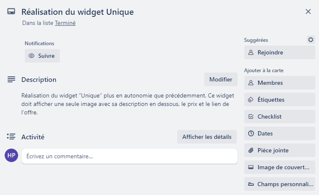Image resolution: width=319 pixels, height=195 pixels.
Task: Attach a file via Pièce jointe
Action: pos(279,150)
